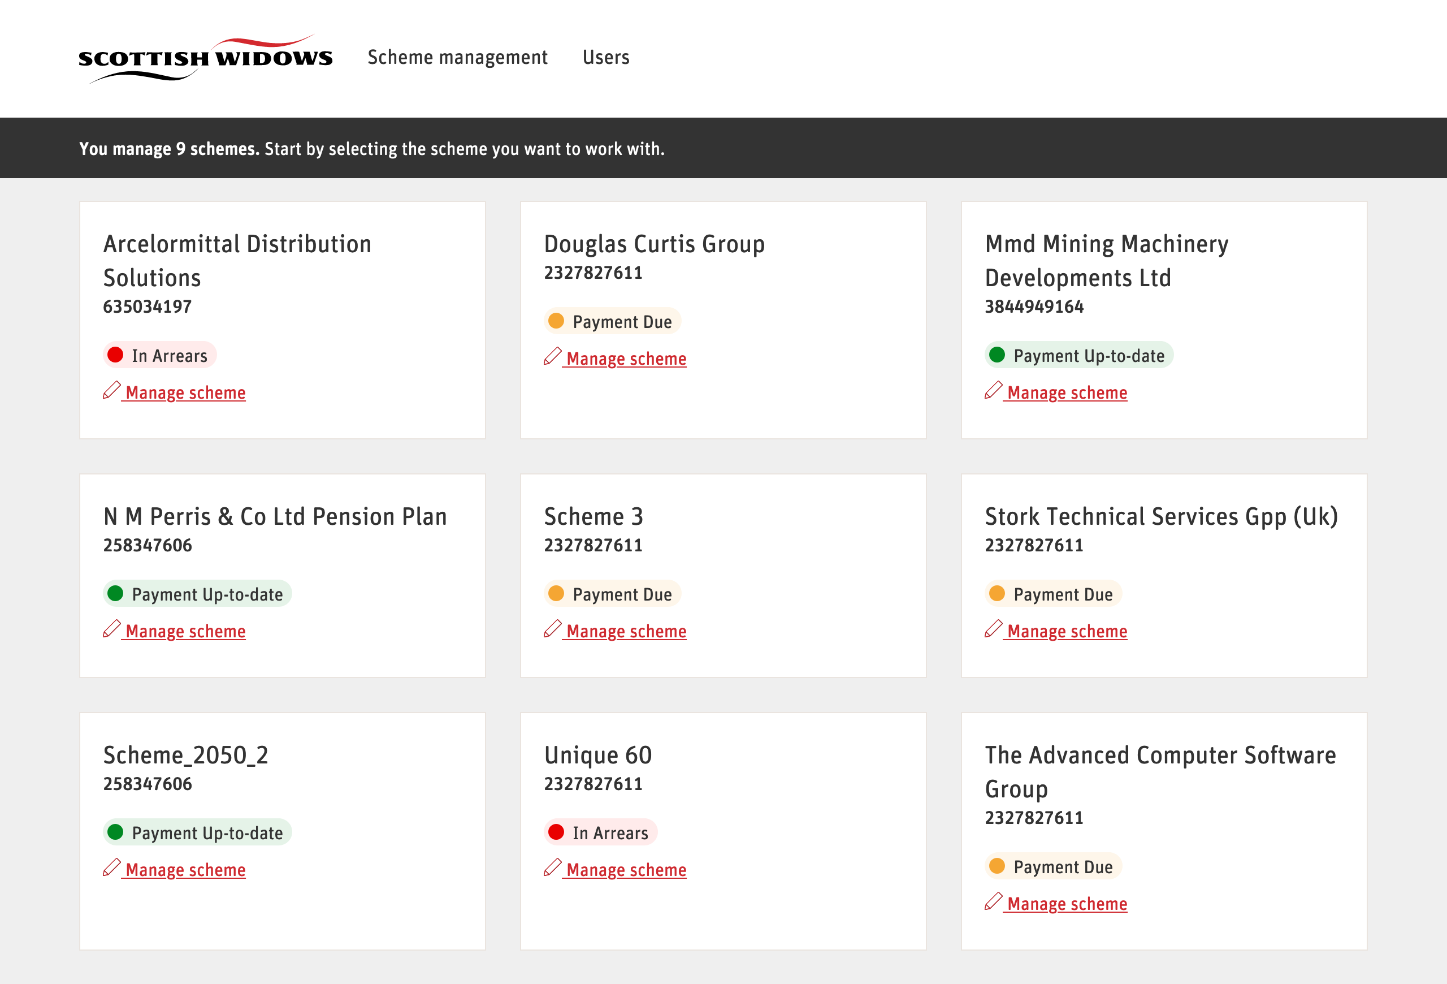
Task: Click Payment Due badge on Douglas Curtis Group
Action: (613, 321)
